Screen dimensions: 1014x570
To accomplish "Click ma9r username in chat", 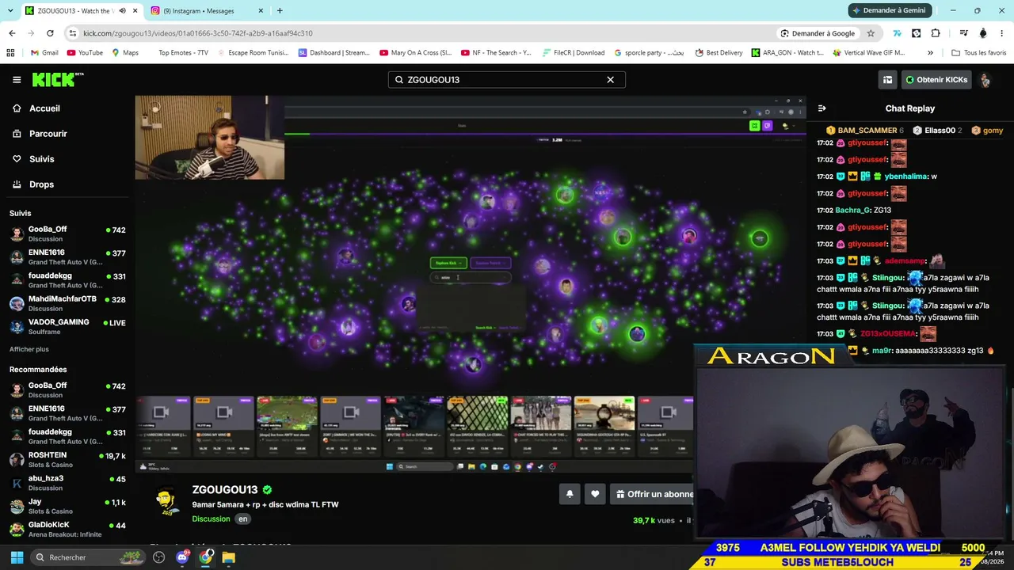I will coord(882,351).
